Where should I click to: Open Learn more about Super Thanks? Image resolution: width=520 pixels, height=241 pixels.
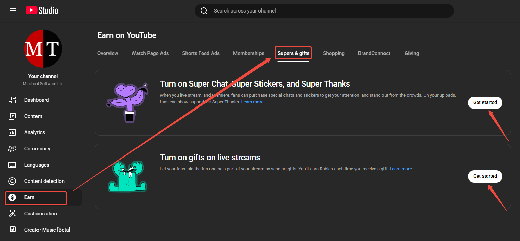pyautogui.click(x=252, y=102)
